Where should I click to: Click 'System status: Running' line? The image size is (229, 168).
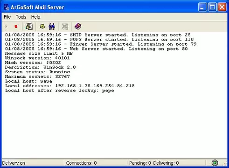pyautogui.click(x=37, y=72)
